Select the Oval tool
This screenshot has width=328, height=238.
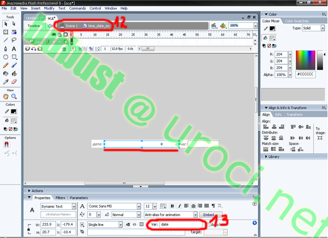tap(5, 57)
